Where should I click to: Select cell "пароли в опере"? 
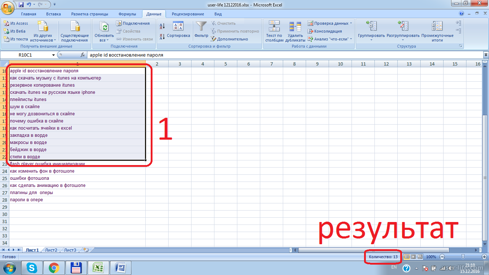click(77, 200)
